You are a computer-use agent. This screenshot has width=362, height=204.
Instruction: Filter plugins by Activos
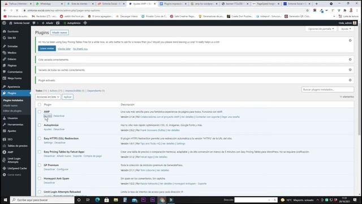pyautogui.click(x=56, y=91)
